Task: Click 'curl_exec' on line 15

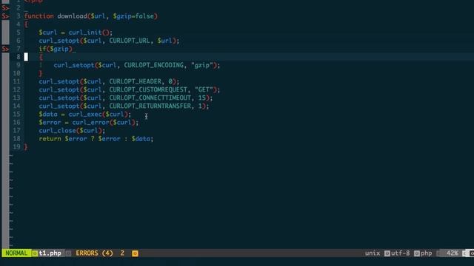Action: 85,114
